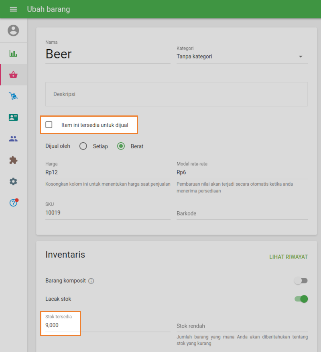Enable the Barang komposit toggle
This screenshot has height=352, width=321.
(301, 281)
